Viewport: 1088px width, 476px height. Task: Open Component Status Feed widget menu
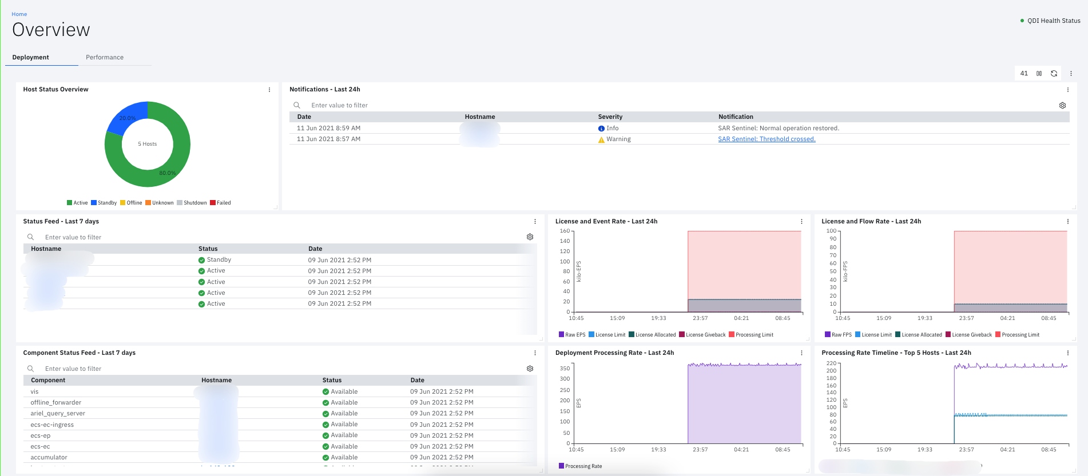coord(535,353)
